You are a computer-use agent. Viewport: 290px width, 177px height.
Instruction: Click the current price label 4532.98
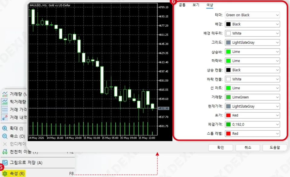(164, 108)
